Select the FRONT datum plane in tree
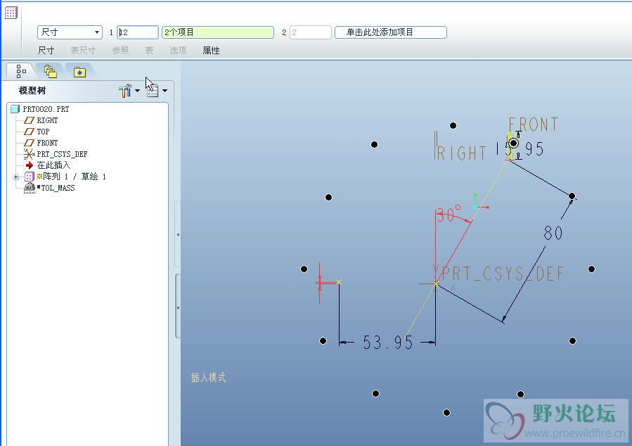Viewport: 632px width, 446px height. [x=47, y=143]
